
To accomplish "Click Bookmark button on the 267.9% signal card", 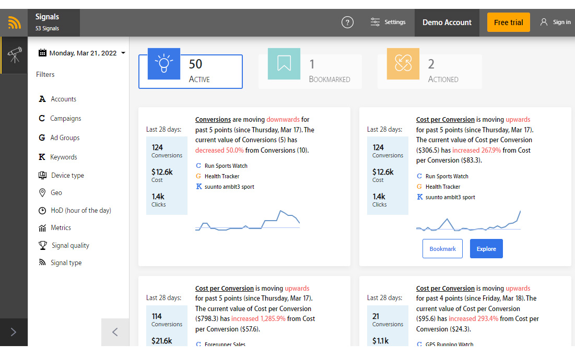I will 442,248.
